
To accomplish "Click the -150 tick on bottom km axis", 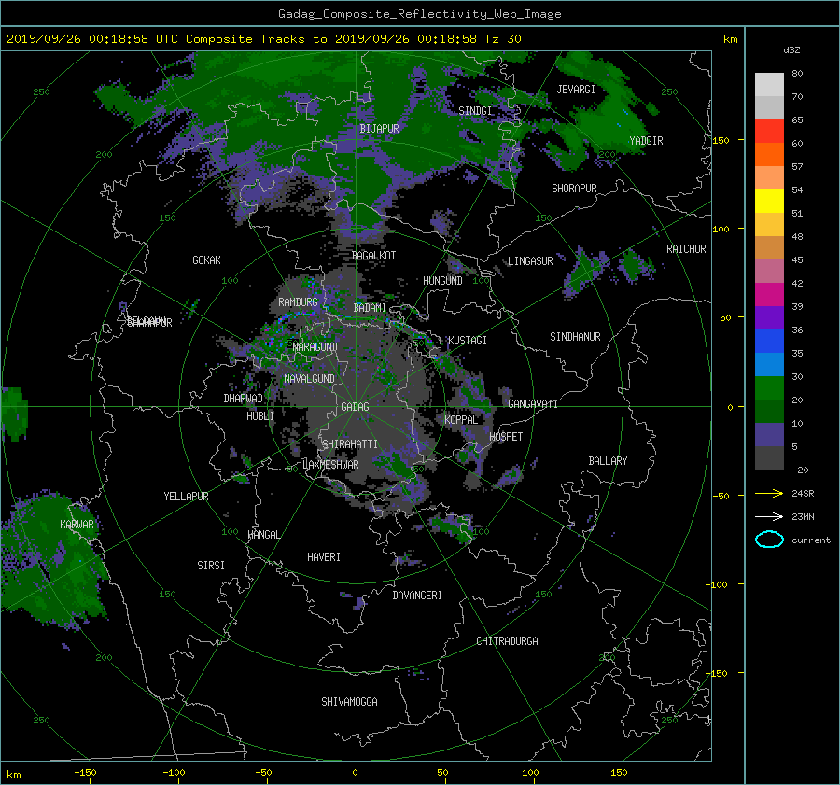I will (85, 772).
